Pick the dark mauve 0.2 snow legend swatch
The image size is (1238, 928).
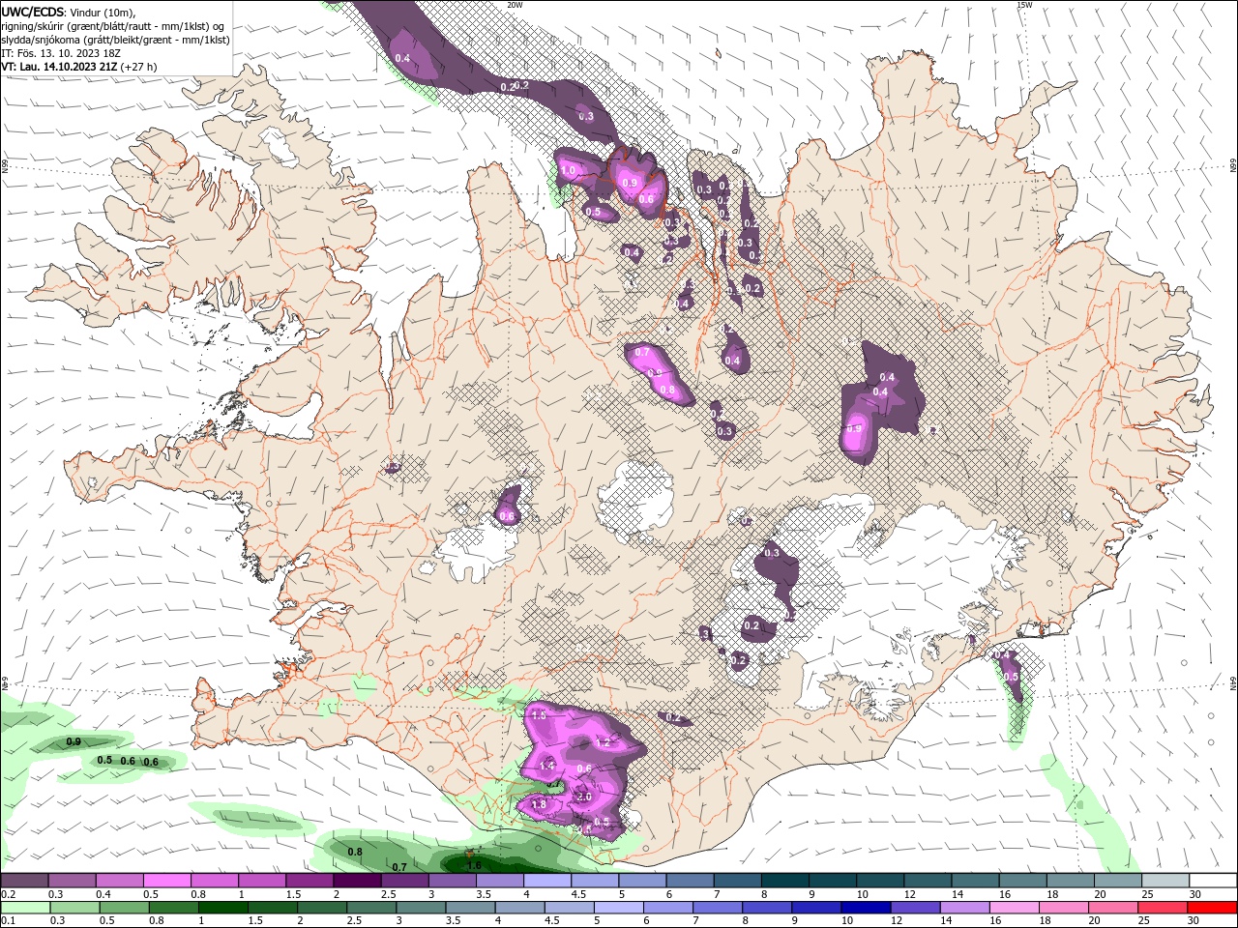click(24, 881)
